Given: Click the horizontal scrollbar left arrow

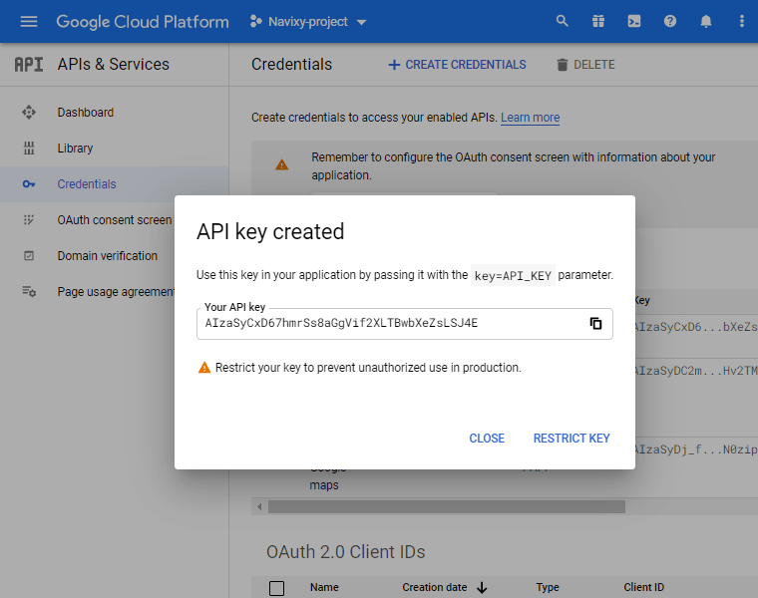Looking at the screenshot, I should coord(259,506).
